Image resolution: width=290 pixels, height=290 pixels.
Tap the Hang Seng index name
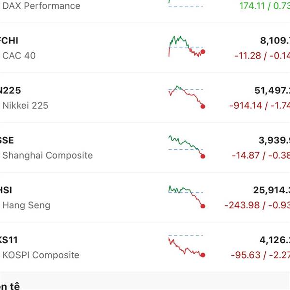tap(26, 205)
